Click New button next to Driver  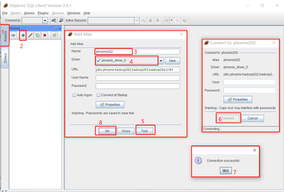[172, 61]
